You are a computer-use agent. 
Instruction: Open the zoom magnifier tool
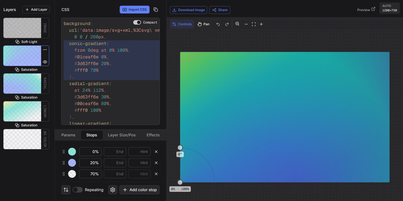(x=237, y=24)
